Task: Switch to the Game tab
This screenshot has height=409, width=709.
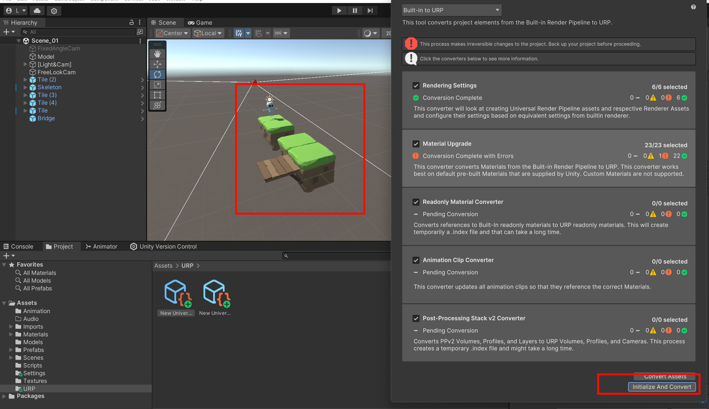Action: [200, 22]
